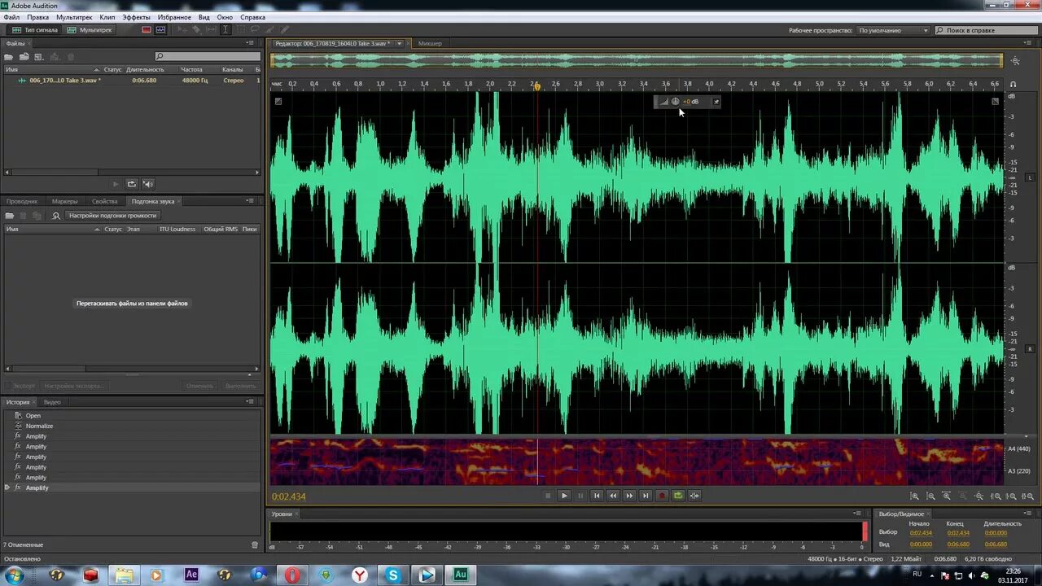The image size is (1042, 586).
Task: Open the Эффекты menu
Action: 136,17
